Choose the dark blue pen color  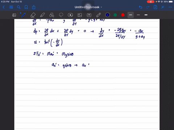[108, 15]
